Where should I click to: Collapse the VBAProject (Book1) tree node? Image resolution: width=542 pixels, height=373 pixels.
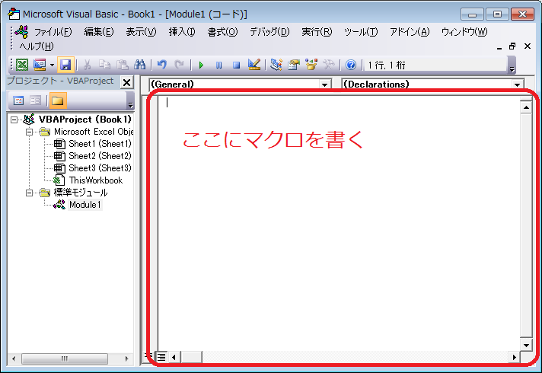point(14,120)
